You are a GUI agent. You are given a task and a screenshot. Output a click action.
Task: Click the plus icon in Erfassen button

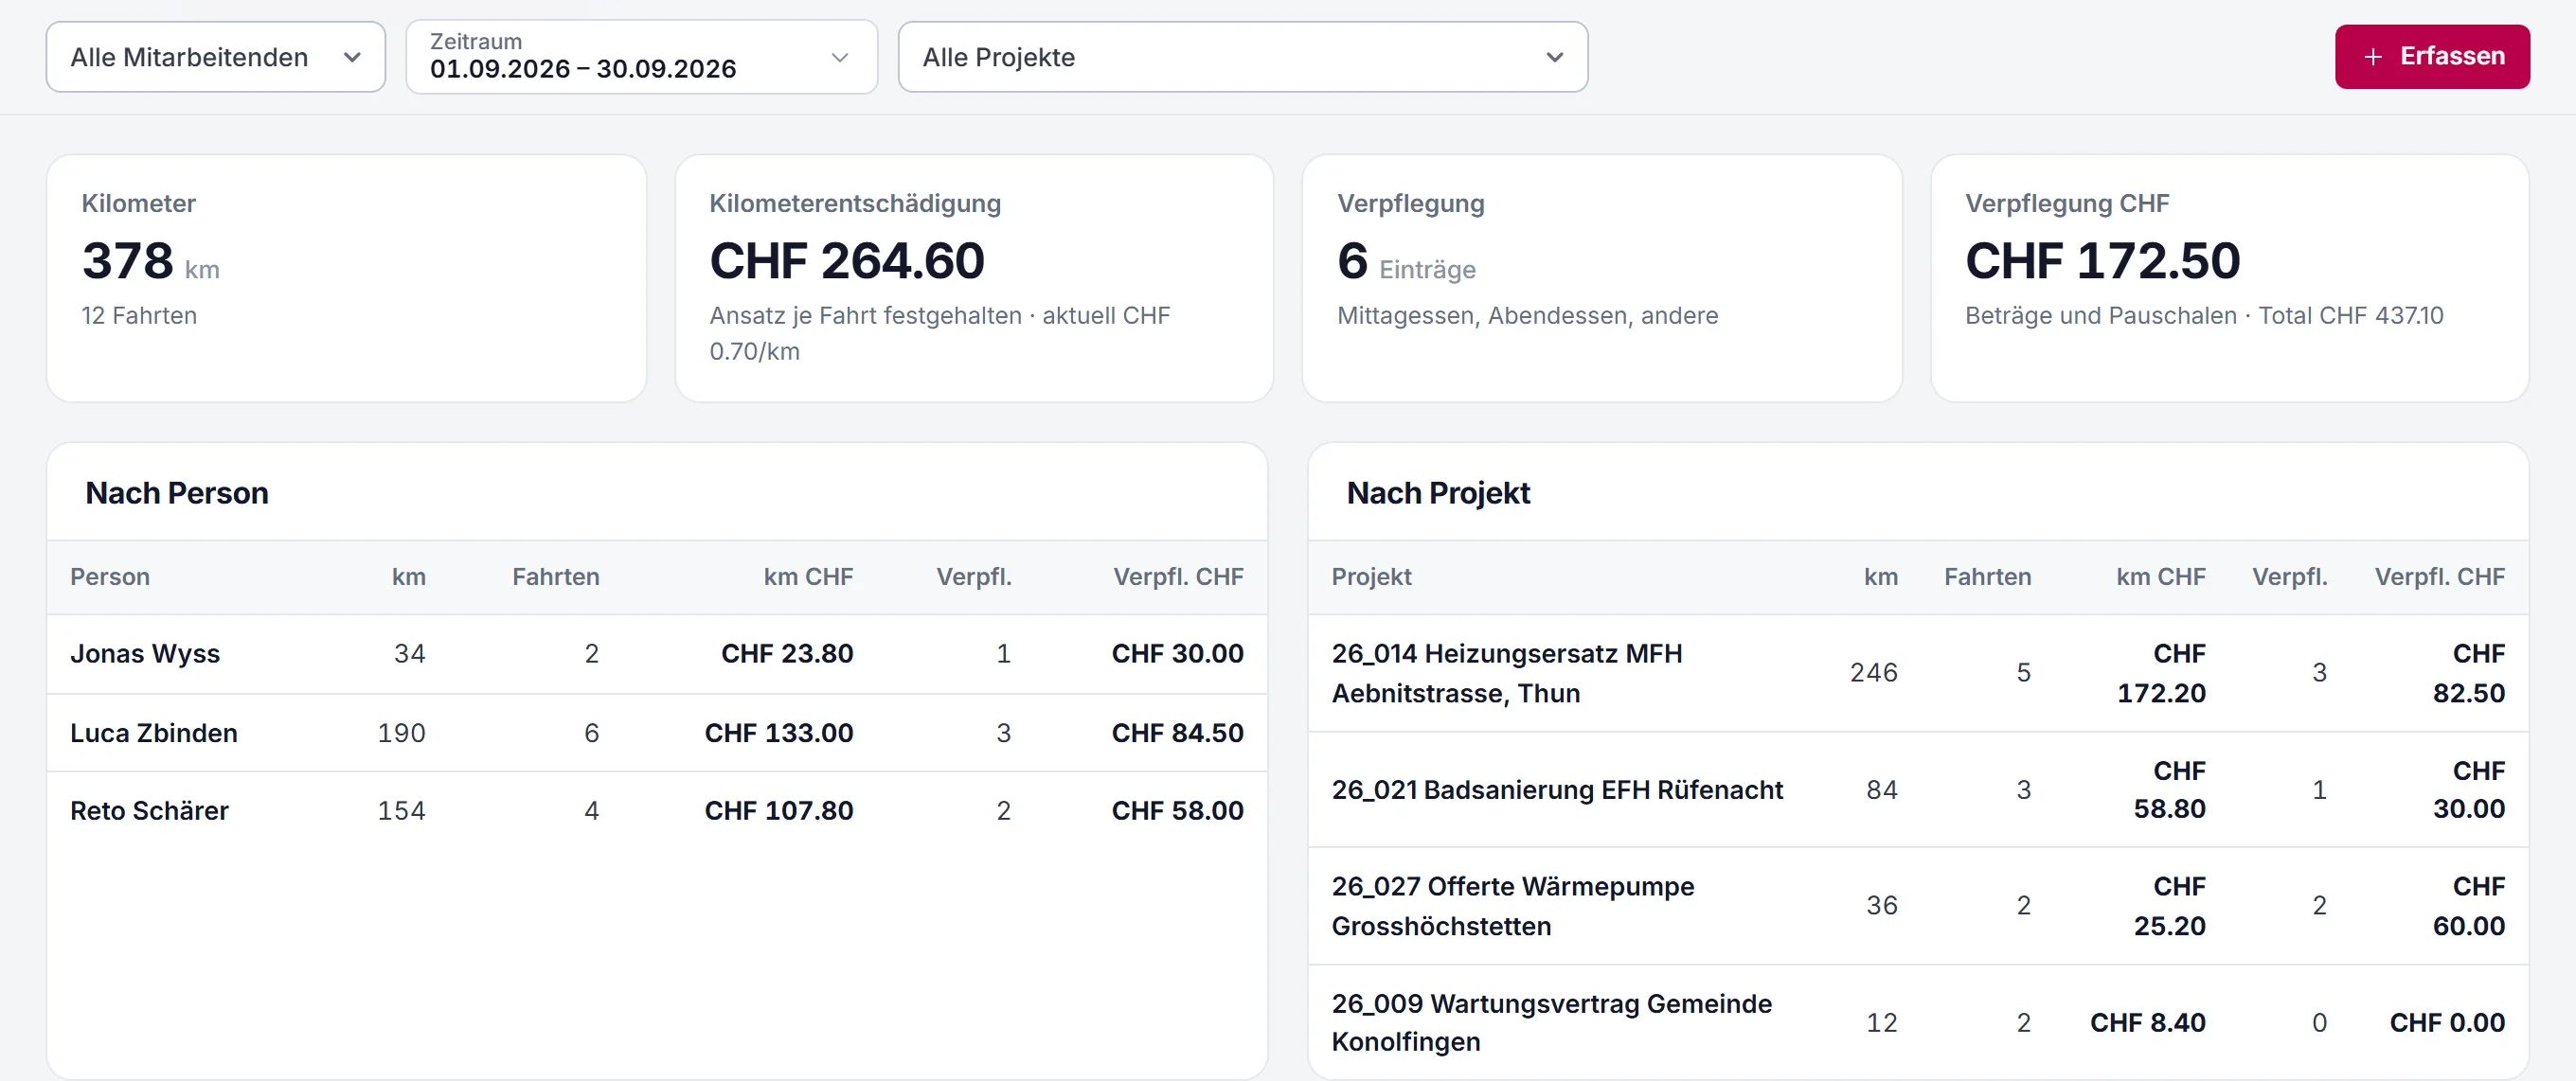2372,57
